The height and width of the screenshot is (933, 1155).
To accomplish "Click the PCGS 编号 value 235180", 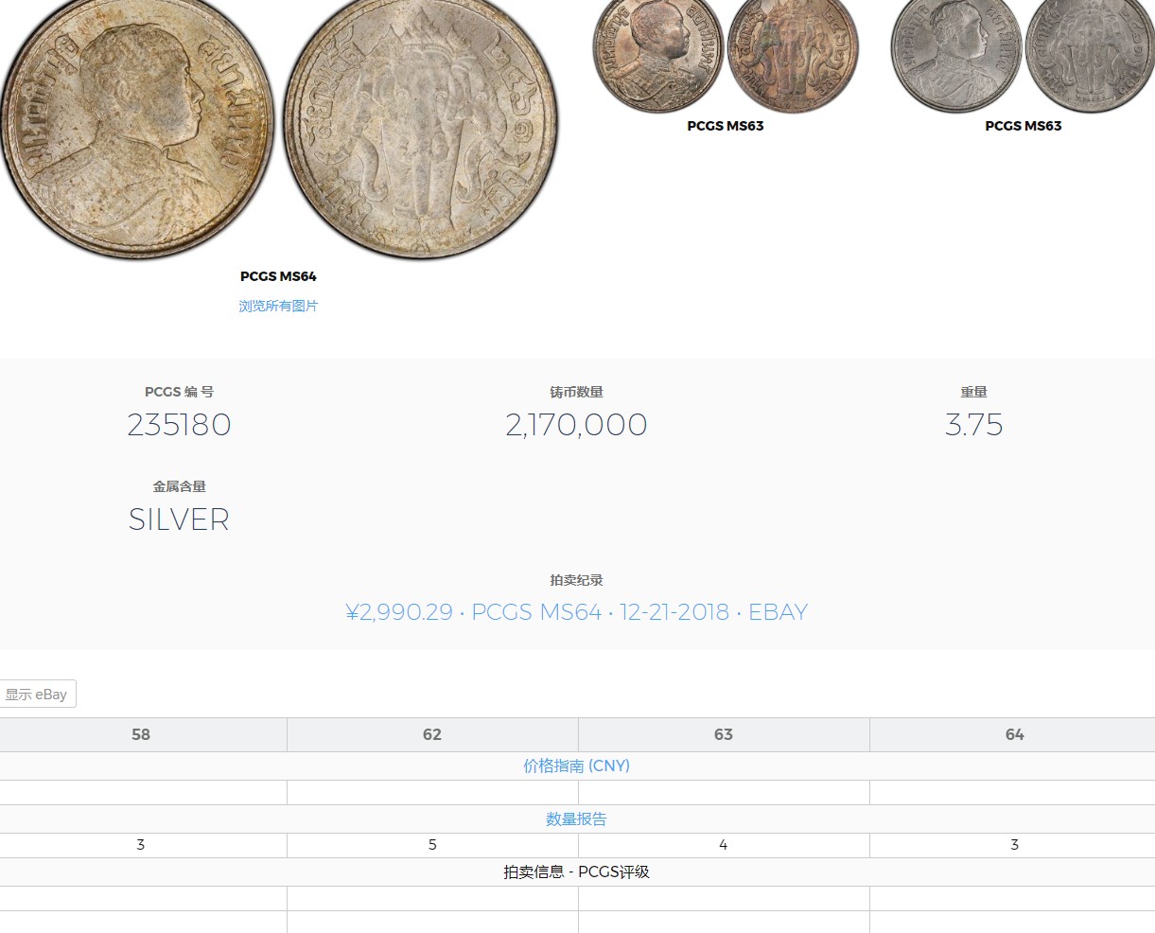I will tap(179, 425).
